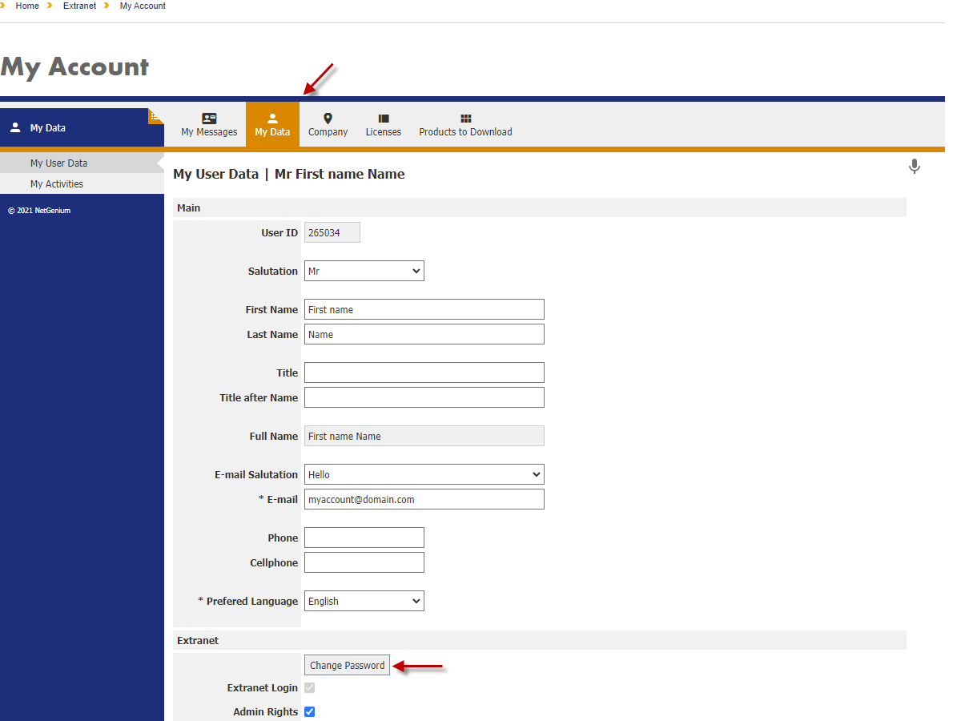Click into the Title field
Viewport: 961px width, 721px height.
coord(424,373)
